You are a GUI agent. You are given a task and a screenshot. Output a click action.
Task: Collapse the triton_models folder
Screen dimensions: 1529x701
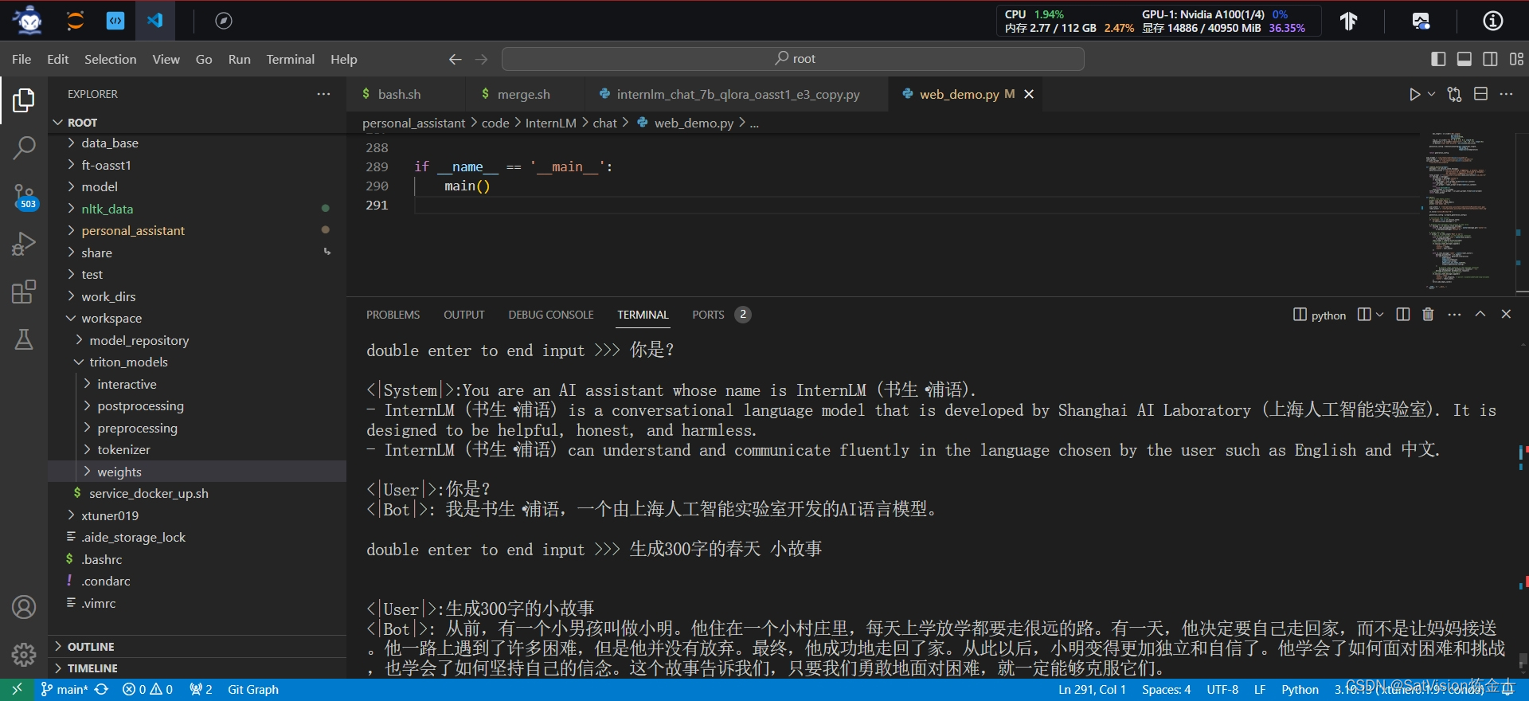[197, 362]
